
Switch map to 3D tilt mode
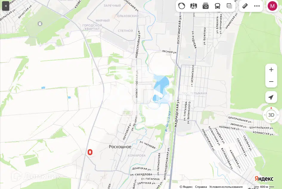271,115
